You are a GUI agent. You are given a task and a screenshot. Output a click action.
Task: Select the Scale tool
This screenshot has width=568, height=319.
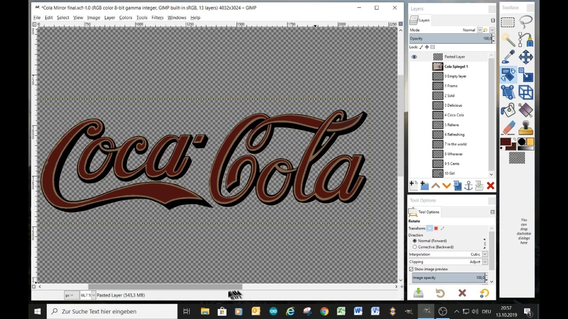(526, 74)
